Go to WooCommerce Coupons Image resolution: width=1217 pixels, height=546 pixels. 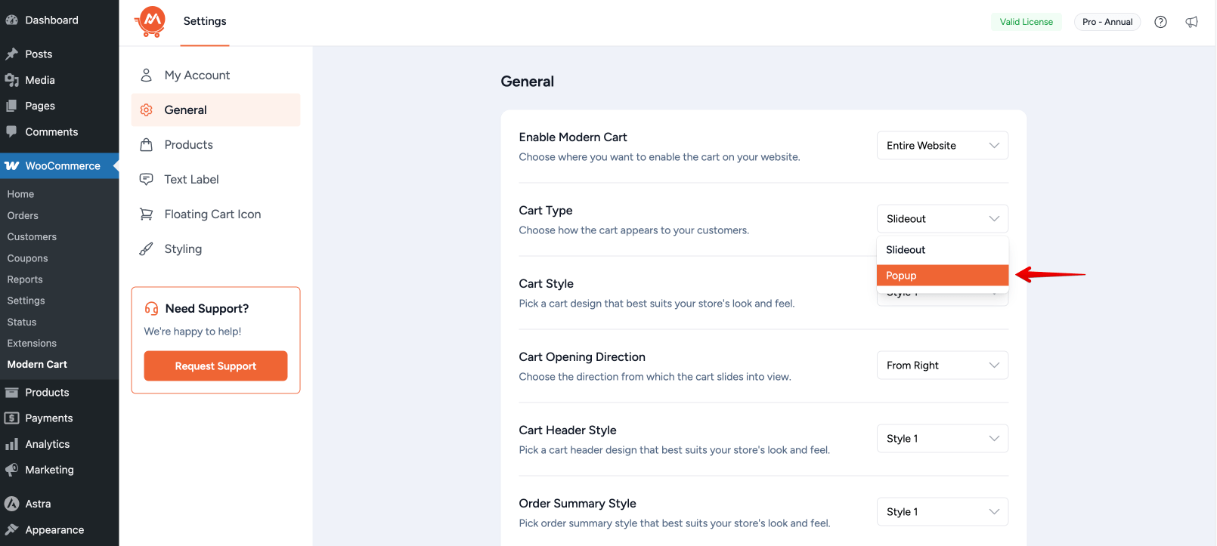coord(28,258)
